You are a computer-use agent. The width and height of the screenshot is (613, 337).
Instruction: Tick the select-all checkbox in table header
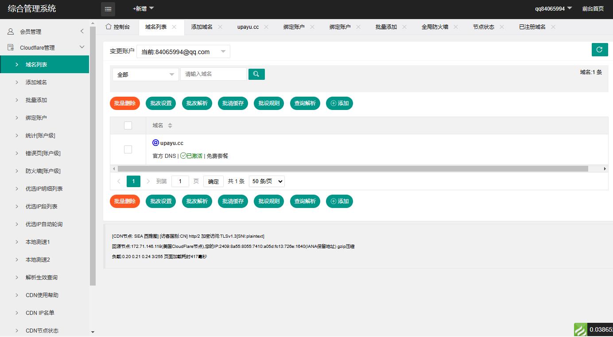click(x=128, y=125)
